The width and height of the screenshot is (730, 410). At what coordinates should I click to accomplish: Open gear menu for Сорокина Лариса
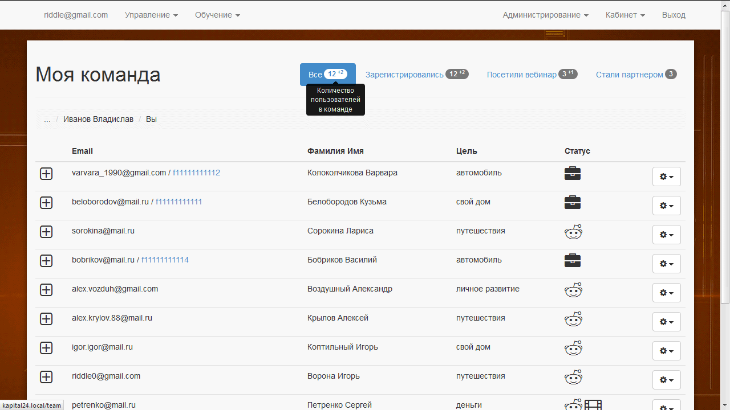tap(666, 235)
